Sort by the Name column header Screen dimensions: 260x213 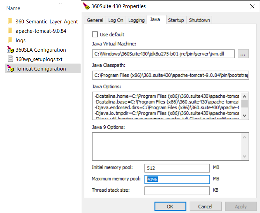[x=13, y=8]
